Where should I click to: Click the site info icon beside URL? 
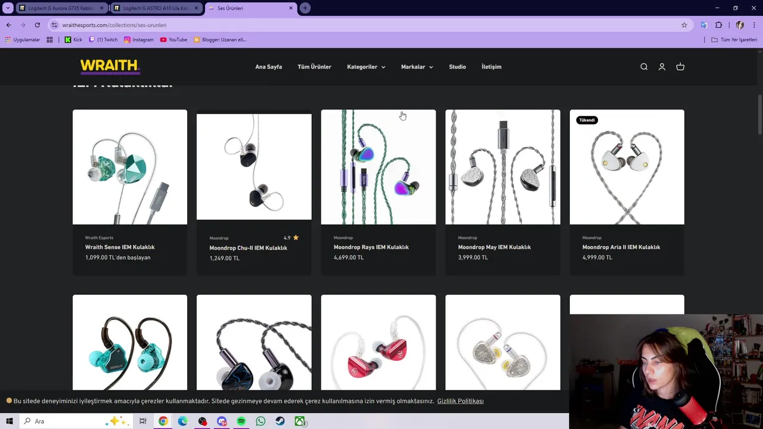54,25
